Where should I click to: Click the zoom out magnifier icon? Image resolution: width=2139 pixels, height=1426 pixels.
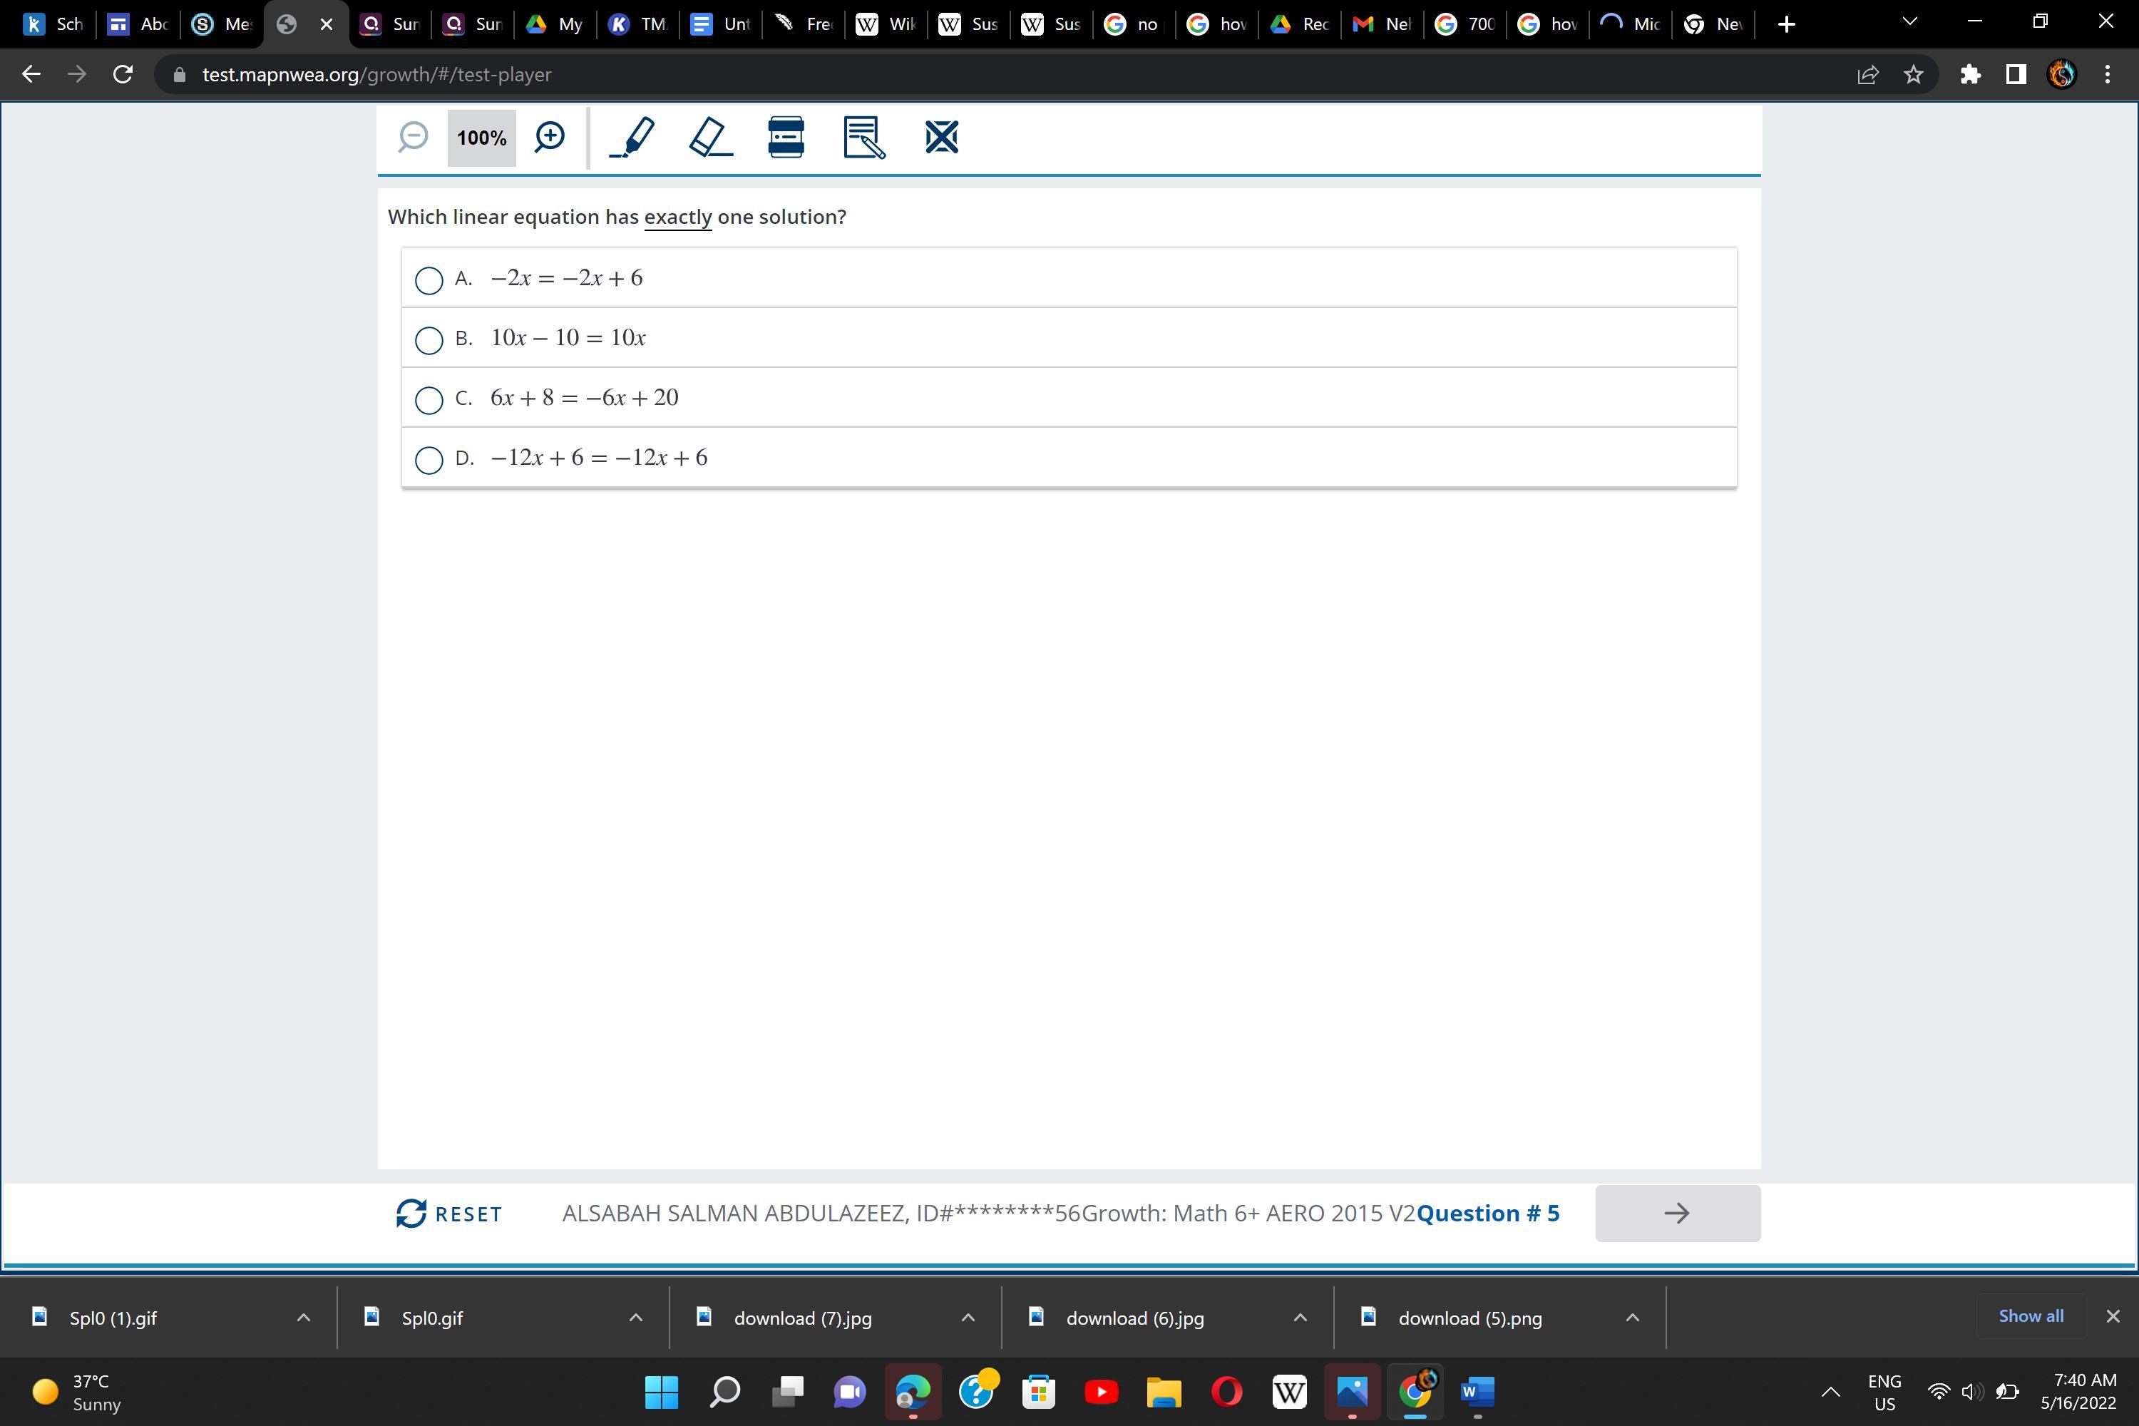(x=413, y=138)
